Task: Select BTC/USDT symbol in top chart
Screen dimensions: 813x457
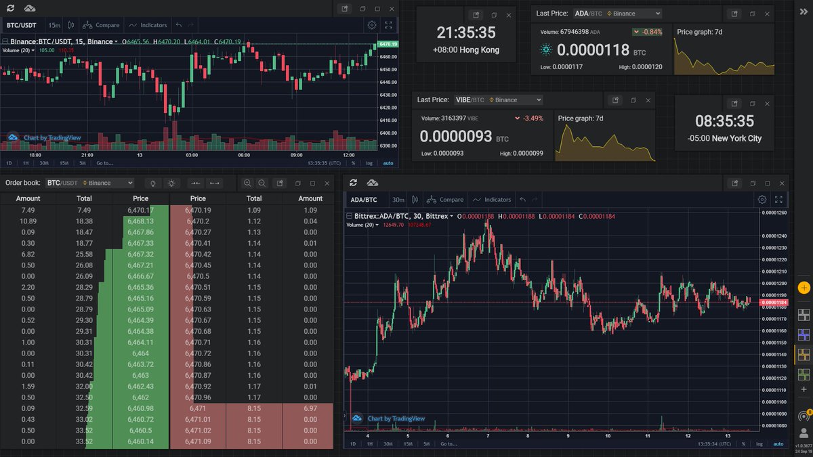Action: point(22,25)
